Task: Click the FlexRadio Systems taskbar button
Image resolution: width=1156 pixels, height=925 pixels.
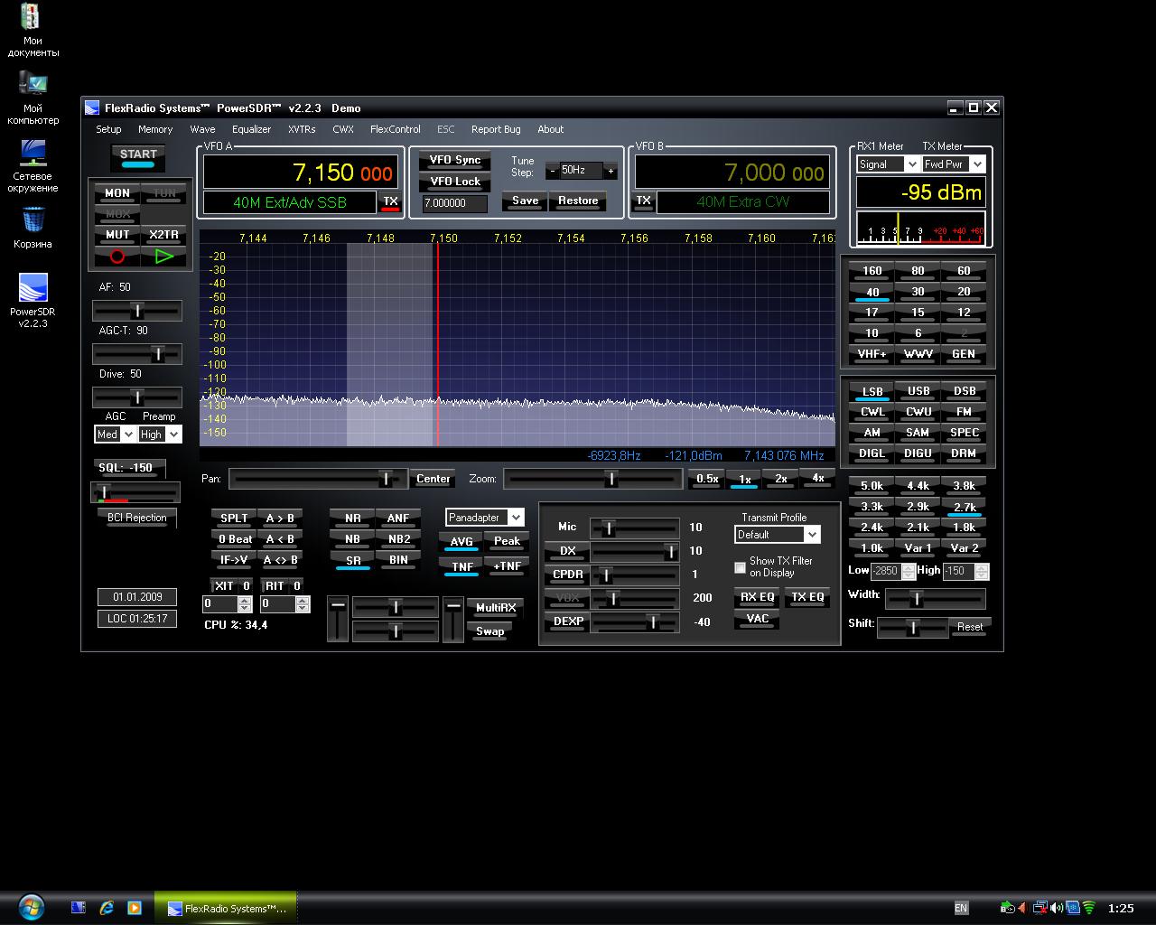Action: [226, 908]
